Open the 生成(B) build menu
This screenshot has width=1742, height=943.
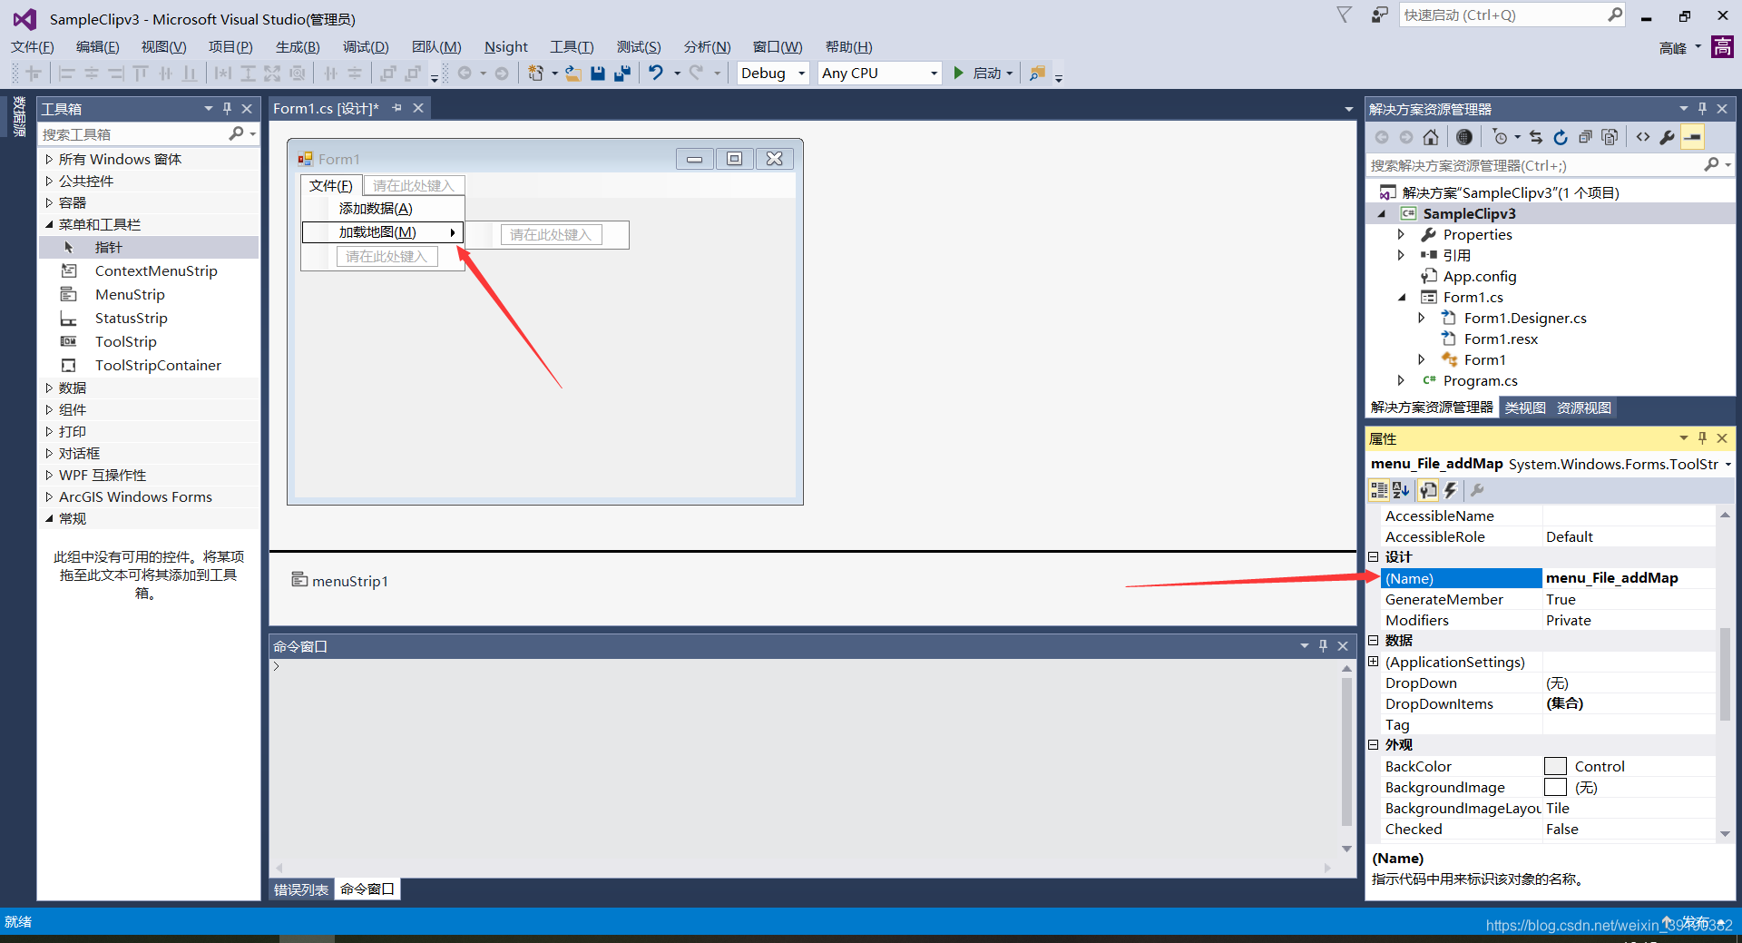click(x=298, y=47)
